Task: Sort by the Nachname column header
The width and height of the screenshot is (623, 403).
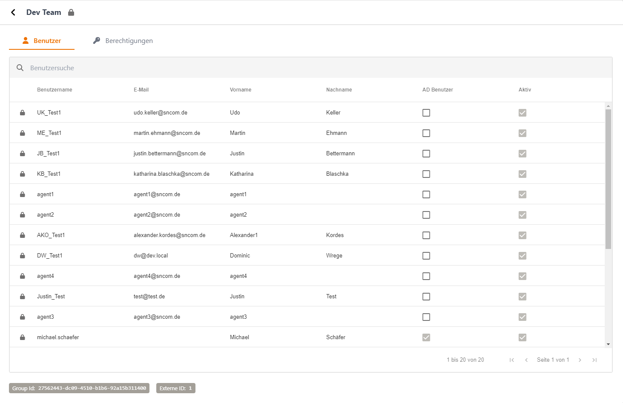Action: [339, 90]
